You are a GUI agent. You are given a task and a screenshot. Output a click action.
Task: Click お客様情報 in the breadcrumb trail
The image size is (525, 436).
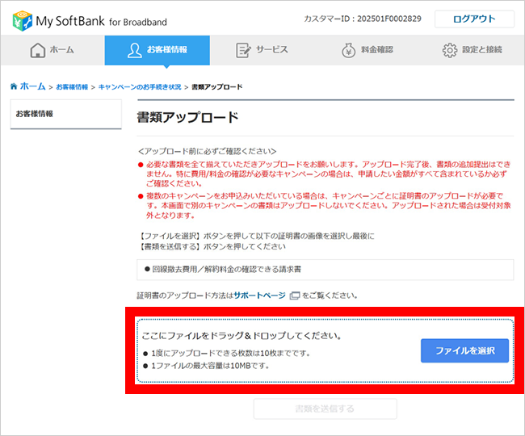(72, 86)
